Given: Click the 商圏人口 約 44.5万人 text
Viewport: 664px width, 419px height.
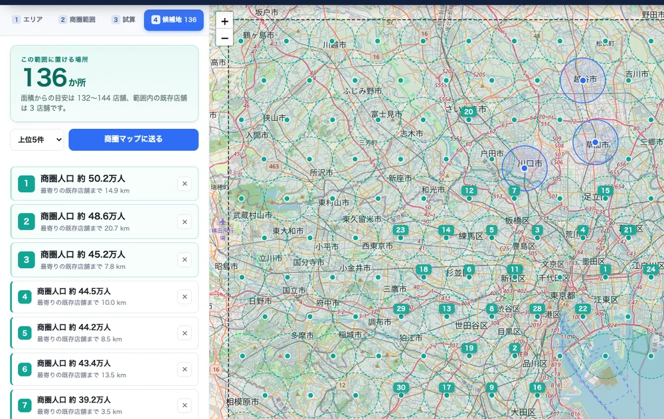Looking at the screenshot, I should coord(74,292).
